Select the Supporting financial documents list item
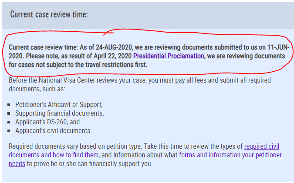 coord(60,113)
